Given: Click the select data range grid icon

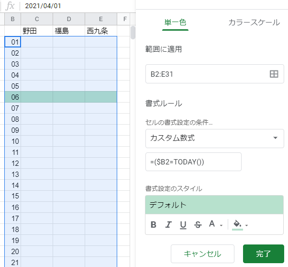Looking at the screenshot, I should click(x=274, y=74).
